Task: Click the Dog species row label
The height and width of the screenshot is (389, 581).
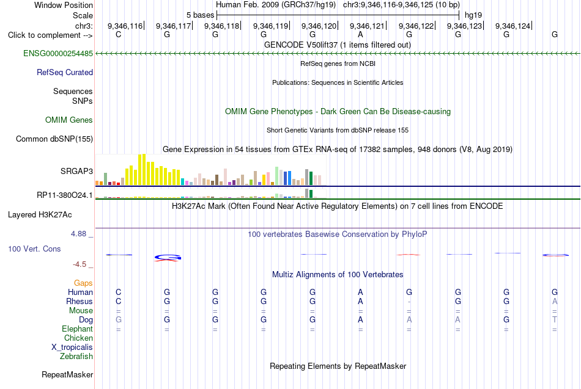Action: [x=86, y=320]
